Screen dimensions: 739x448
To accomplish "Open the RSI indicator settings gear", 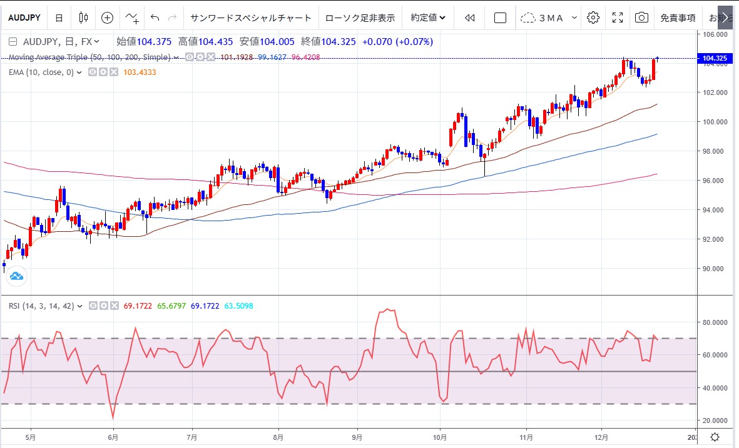I will (103, 306).
